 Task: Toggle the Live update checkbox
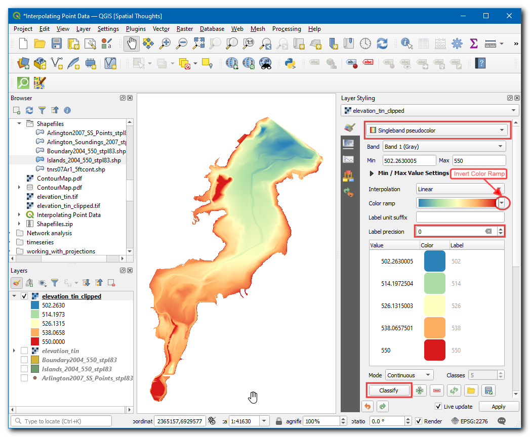[438, 407]
